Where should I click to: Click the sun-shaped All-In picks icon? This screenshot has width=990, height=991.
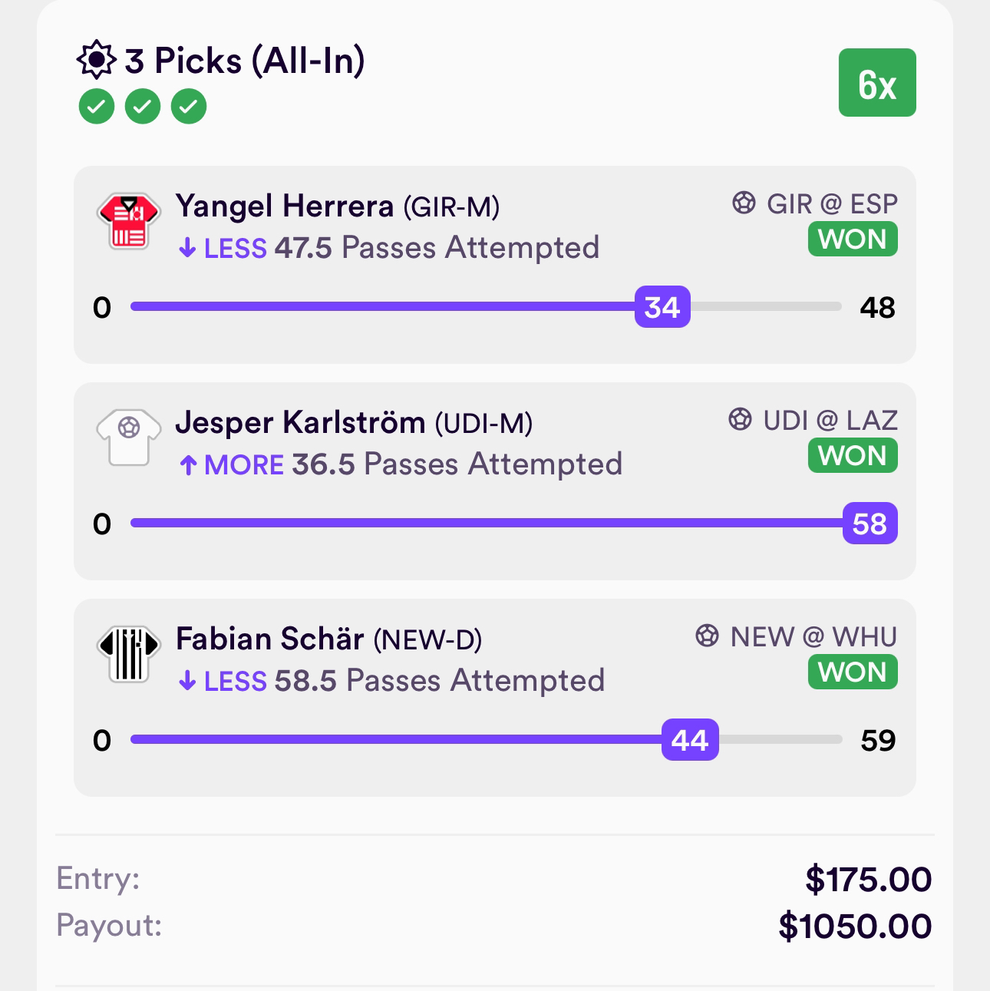(96, 60)
